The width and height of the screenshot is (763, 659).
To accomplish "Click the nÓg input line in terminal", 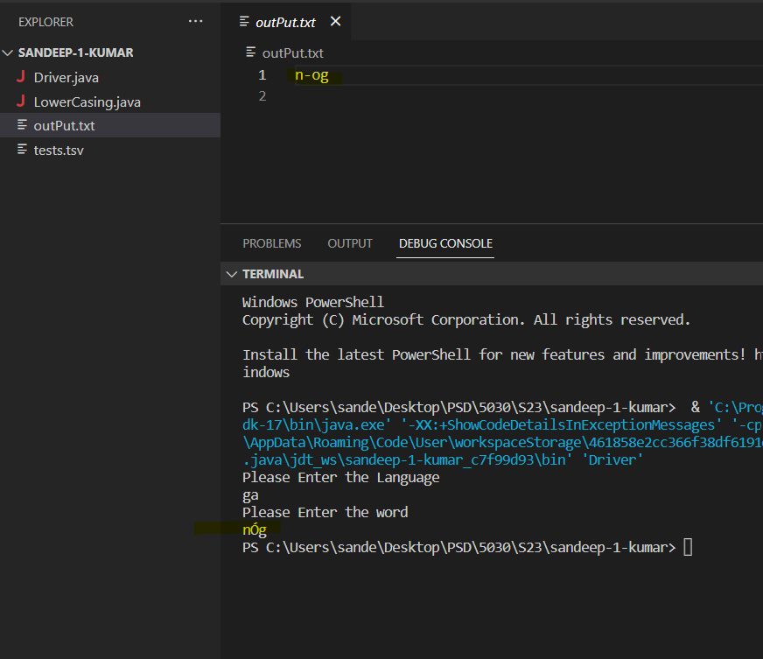I will (255, 529).
